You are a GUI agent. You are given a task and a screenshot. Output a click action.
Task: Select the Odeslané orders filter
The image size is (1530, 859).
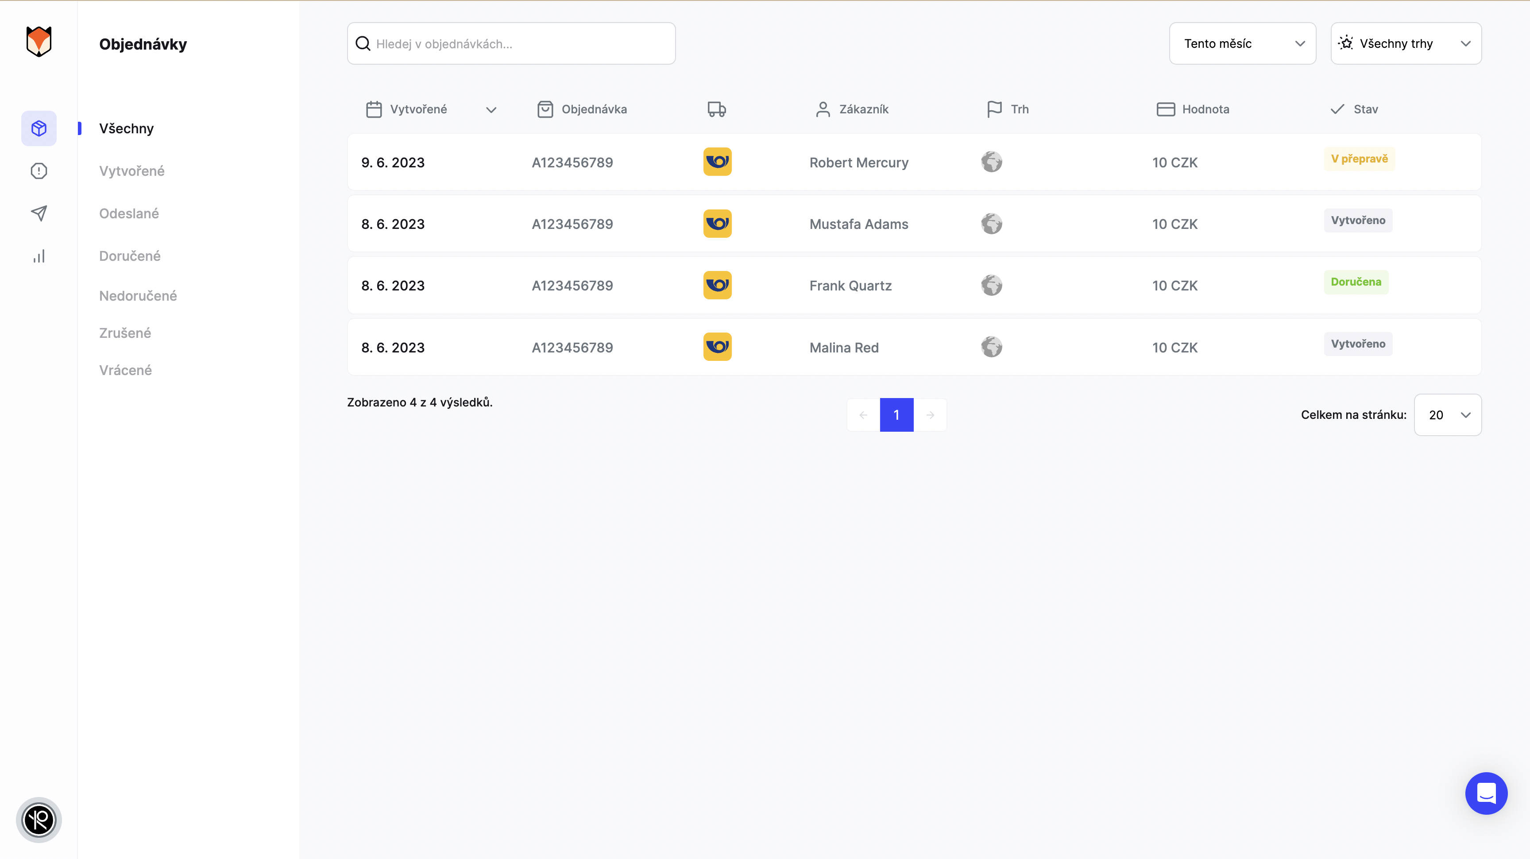point(129,213)
